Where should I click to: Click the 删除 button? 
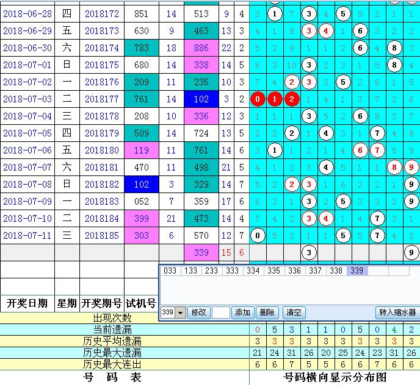[267, 313]
